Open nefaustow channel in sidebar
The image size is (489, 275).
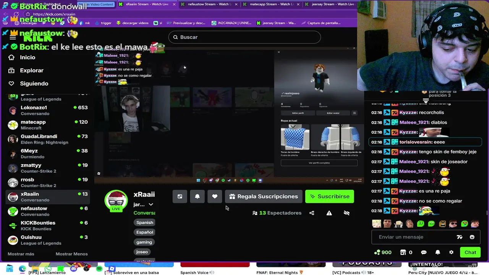[48, 211]
